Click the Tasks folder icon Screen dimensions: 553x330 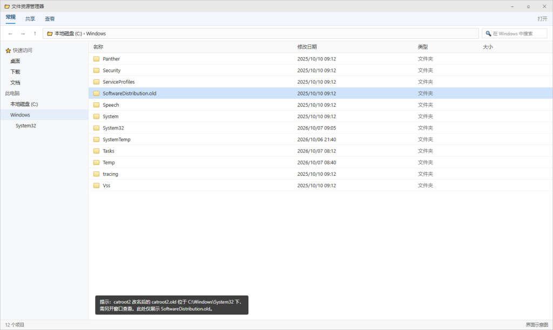click(x=96, y=151)
